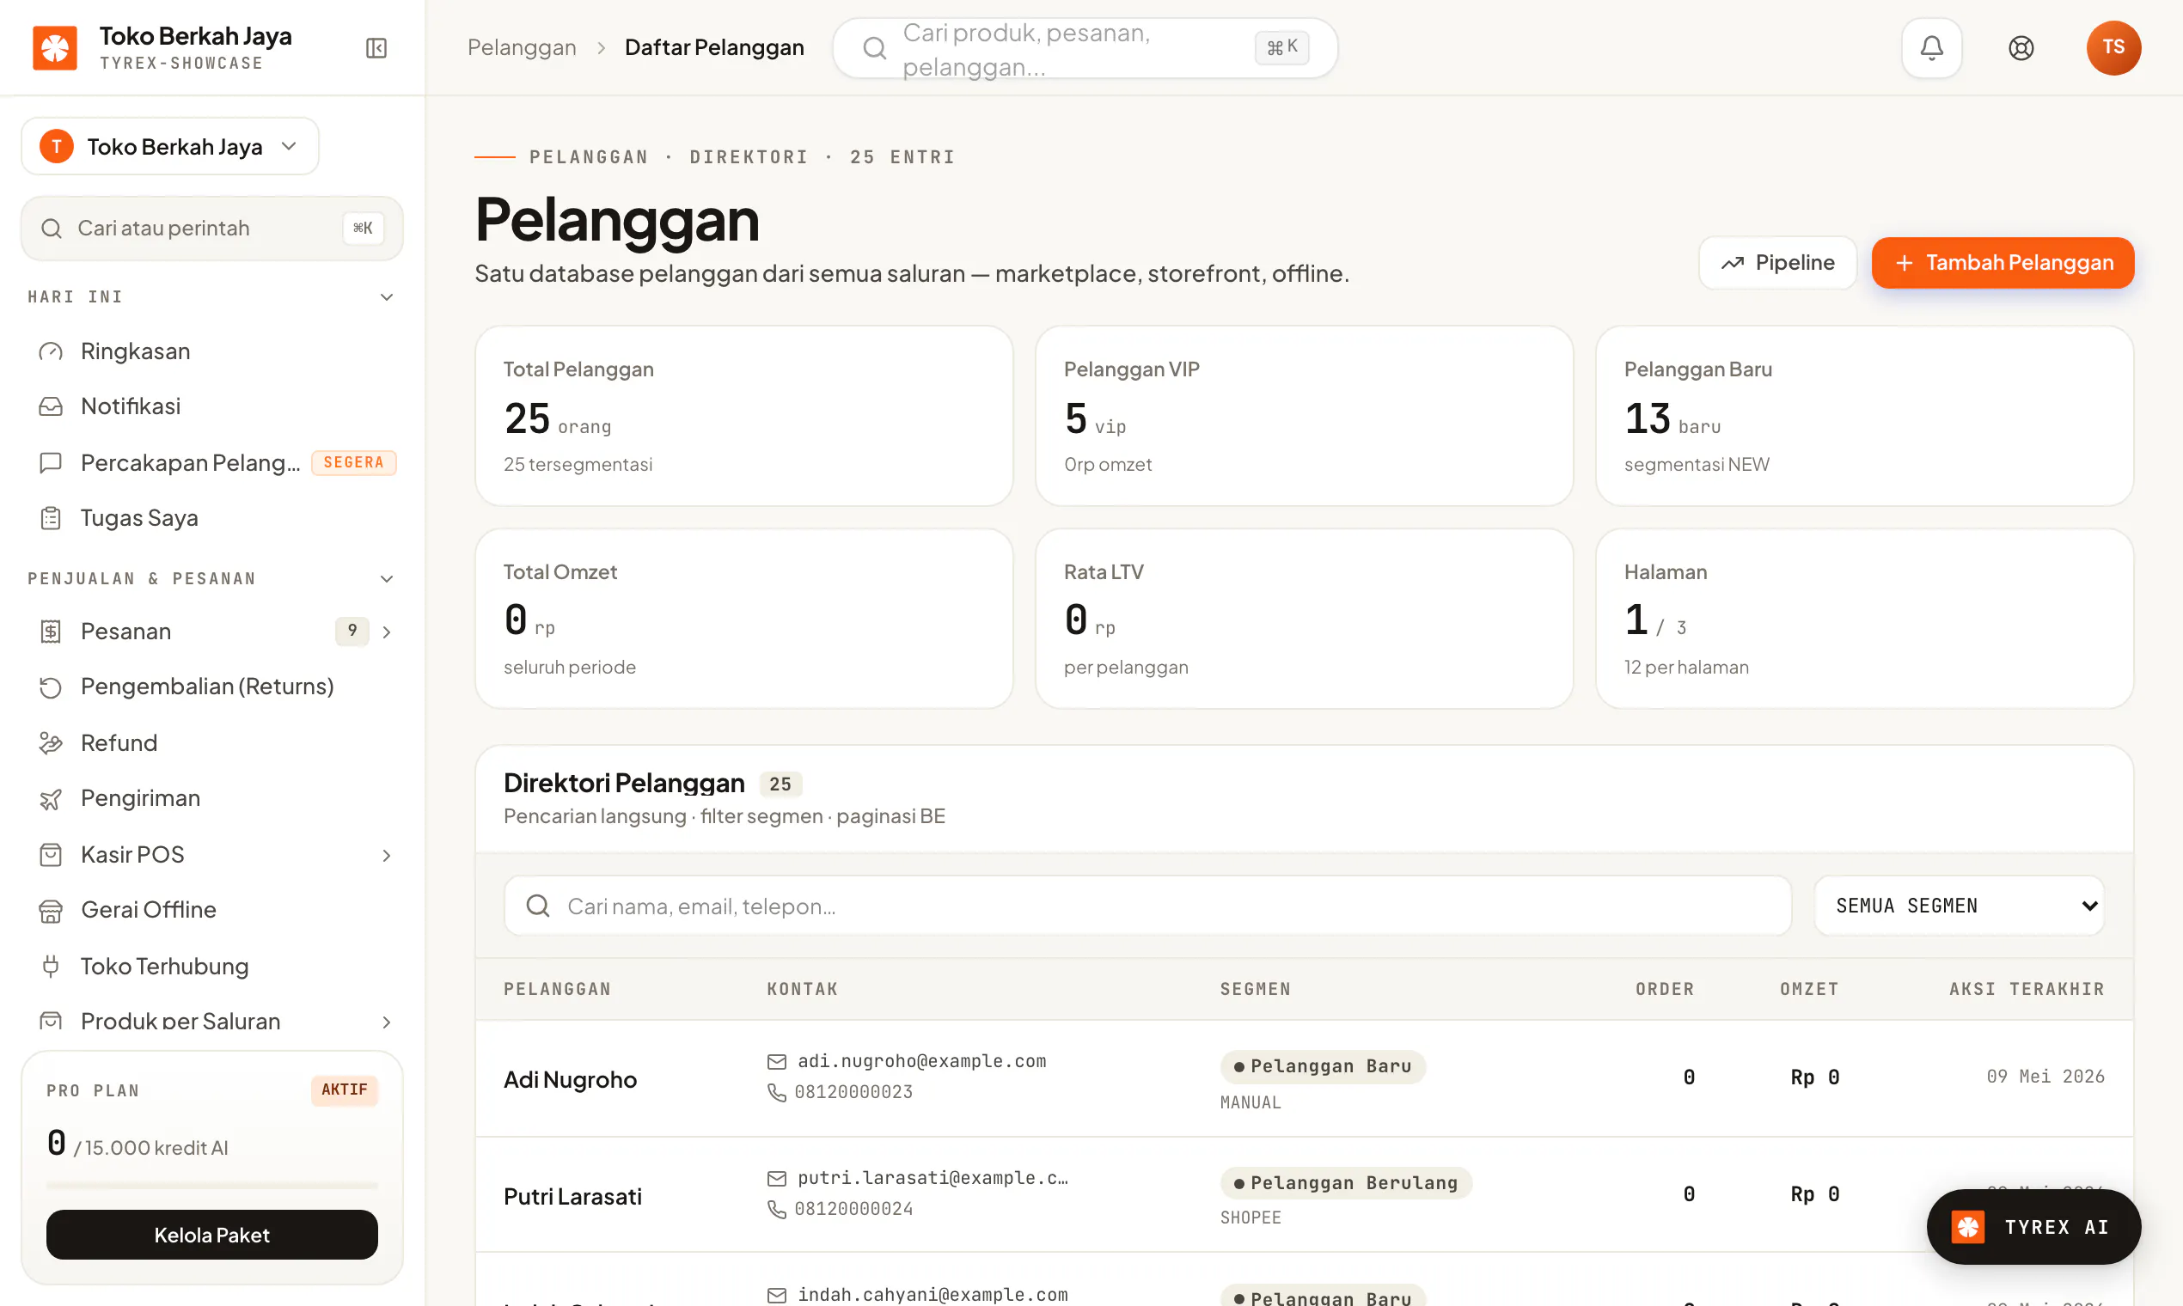
Task: Click the Produk per Saluran icon
Action: click(50, 1021)
